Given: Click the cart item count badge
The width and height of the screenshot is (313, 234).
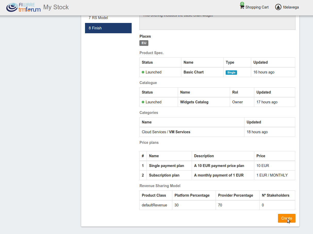Looking at the screenshot, I should [x=242, y=4].
